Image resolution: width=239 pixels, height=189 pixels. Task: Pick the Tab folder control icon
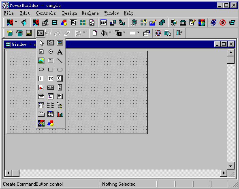pos(41,114)
